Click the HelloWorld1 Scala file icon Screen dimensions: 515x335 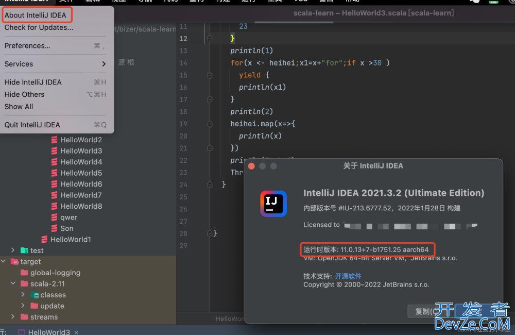(x=44, y=239)
